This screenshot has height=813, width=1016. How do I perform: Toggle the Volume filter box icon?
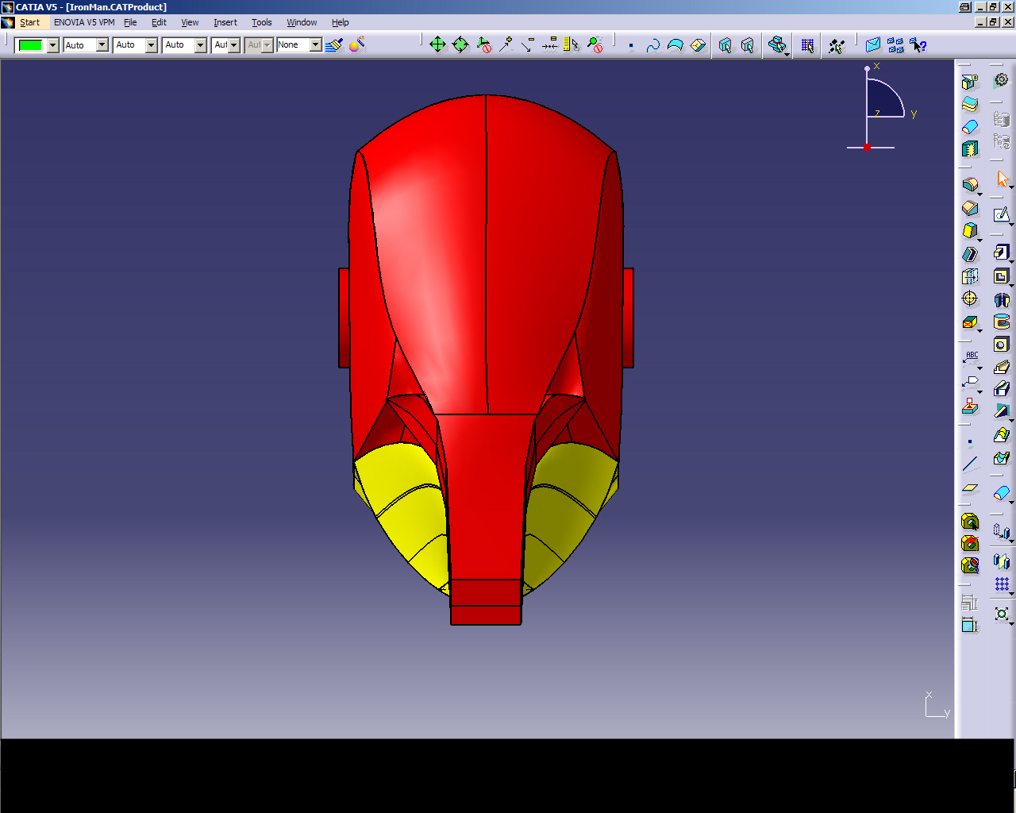tap(698, 46)
